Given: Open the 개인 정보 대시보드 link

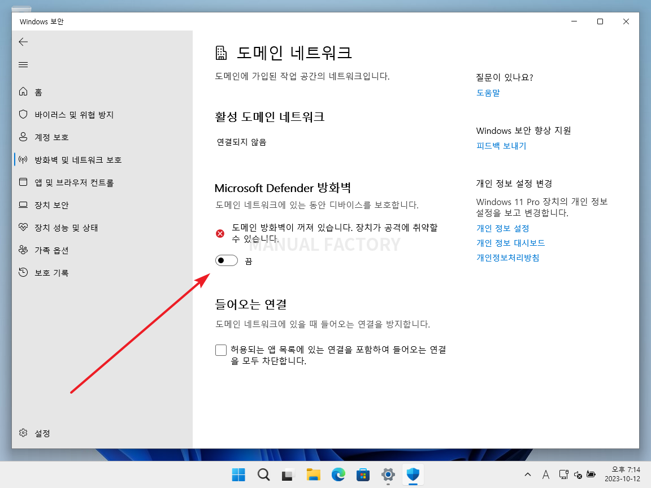Looking at the screenshot, I should coord(510,243).
